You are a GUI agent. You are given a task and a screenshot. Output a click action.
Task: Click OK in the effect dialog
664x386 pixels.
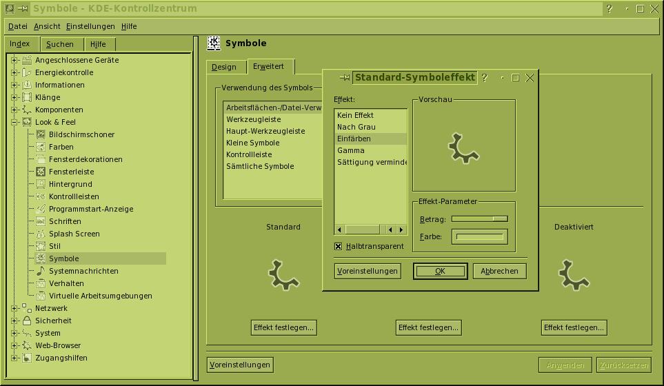point(441,272)
